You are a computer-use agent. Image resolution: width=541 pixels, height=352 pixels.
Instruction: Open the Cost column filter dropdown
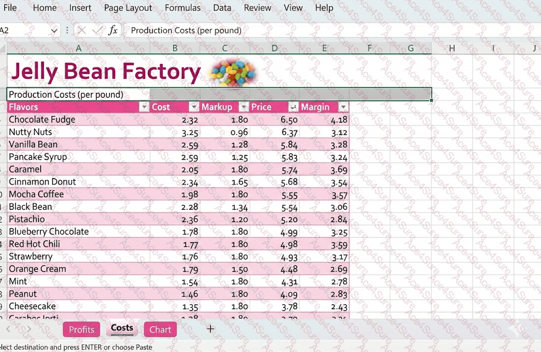(194, 107)
